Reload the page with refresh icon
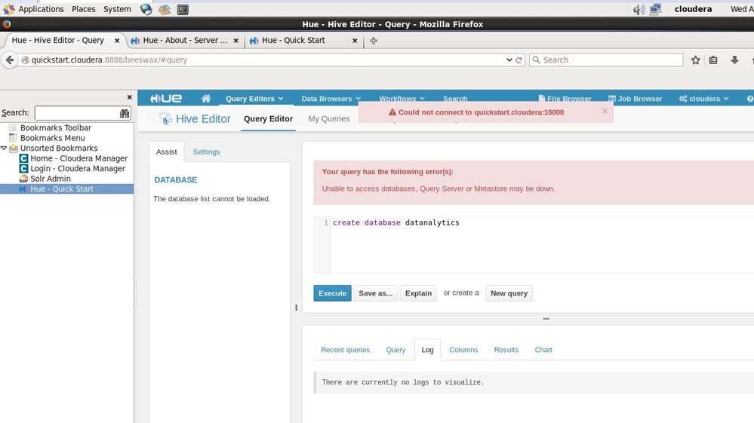This screenshot has height=423, width=754. pos(519,60)
